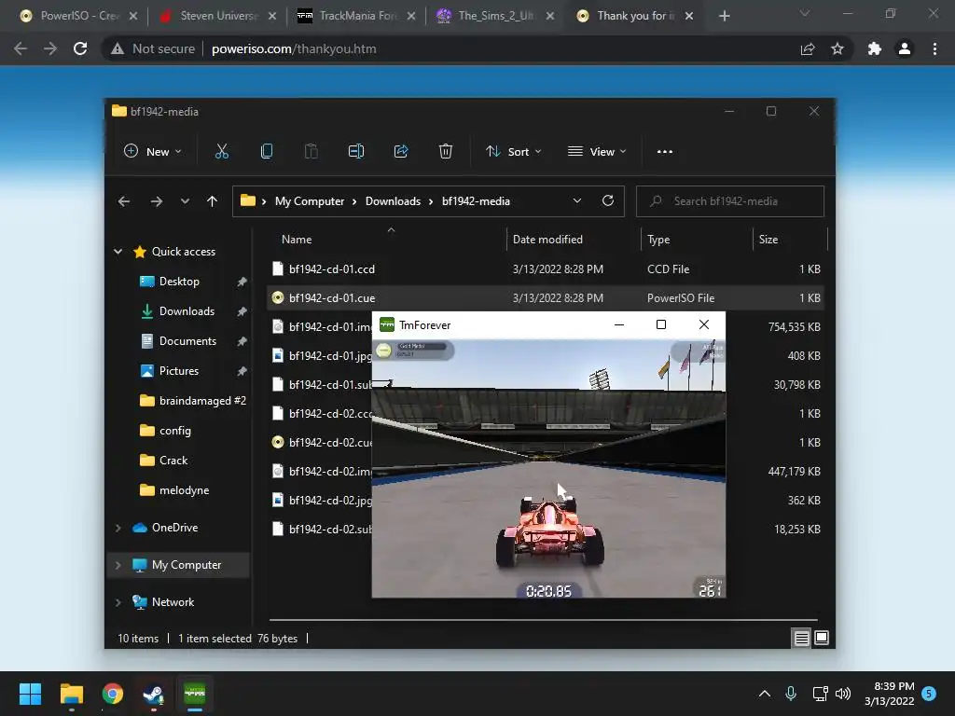This screenshot has height=716, width=955.
Task: Open the View dropdown
Action: pos(597,152)
